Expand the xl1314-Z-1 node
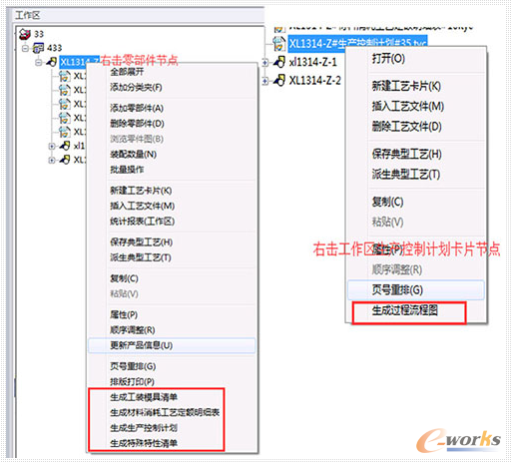The height and width of the screenshot is (463, 511). coord(265,62)
